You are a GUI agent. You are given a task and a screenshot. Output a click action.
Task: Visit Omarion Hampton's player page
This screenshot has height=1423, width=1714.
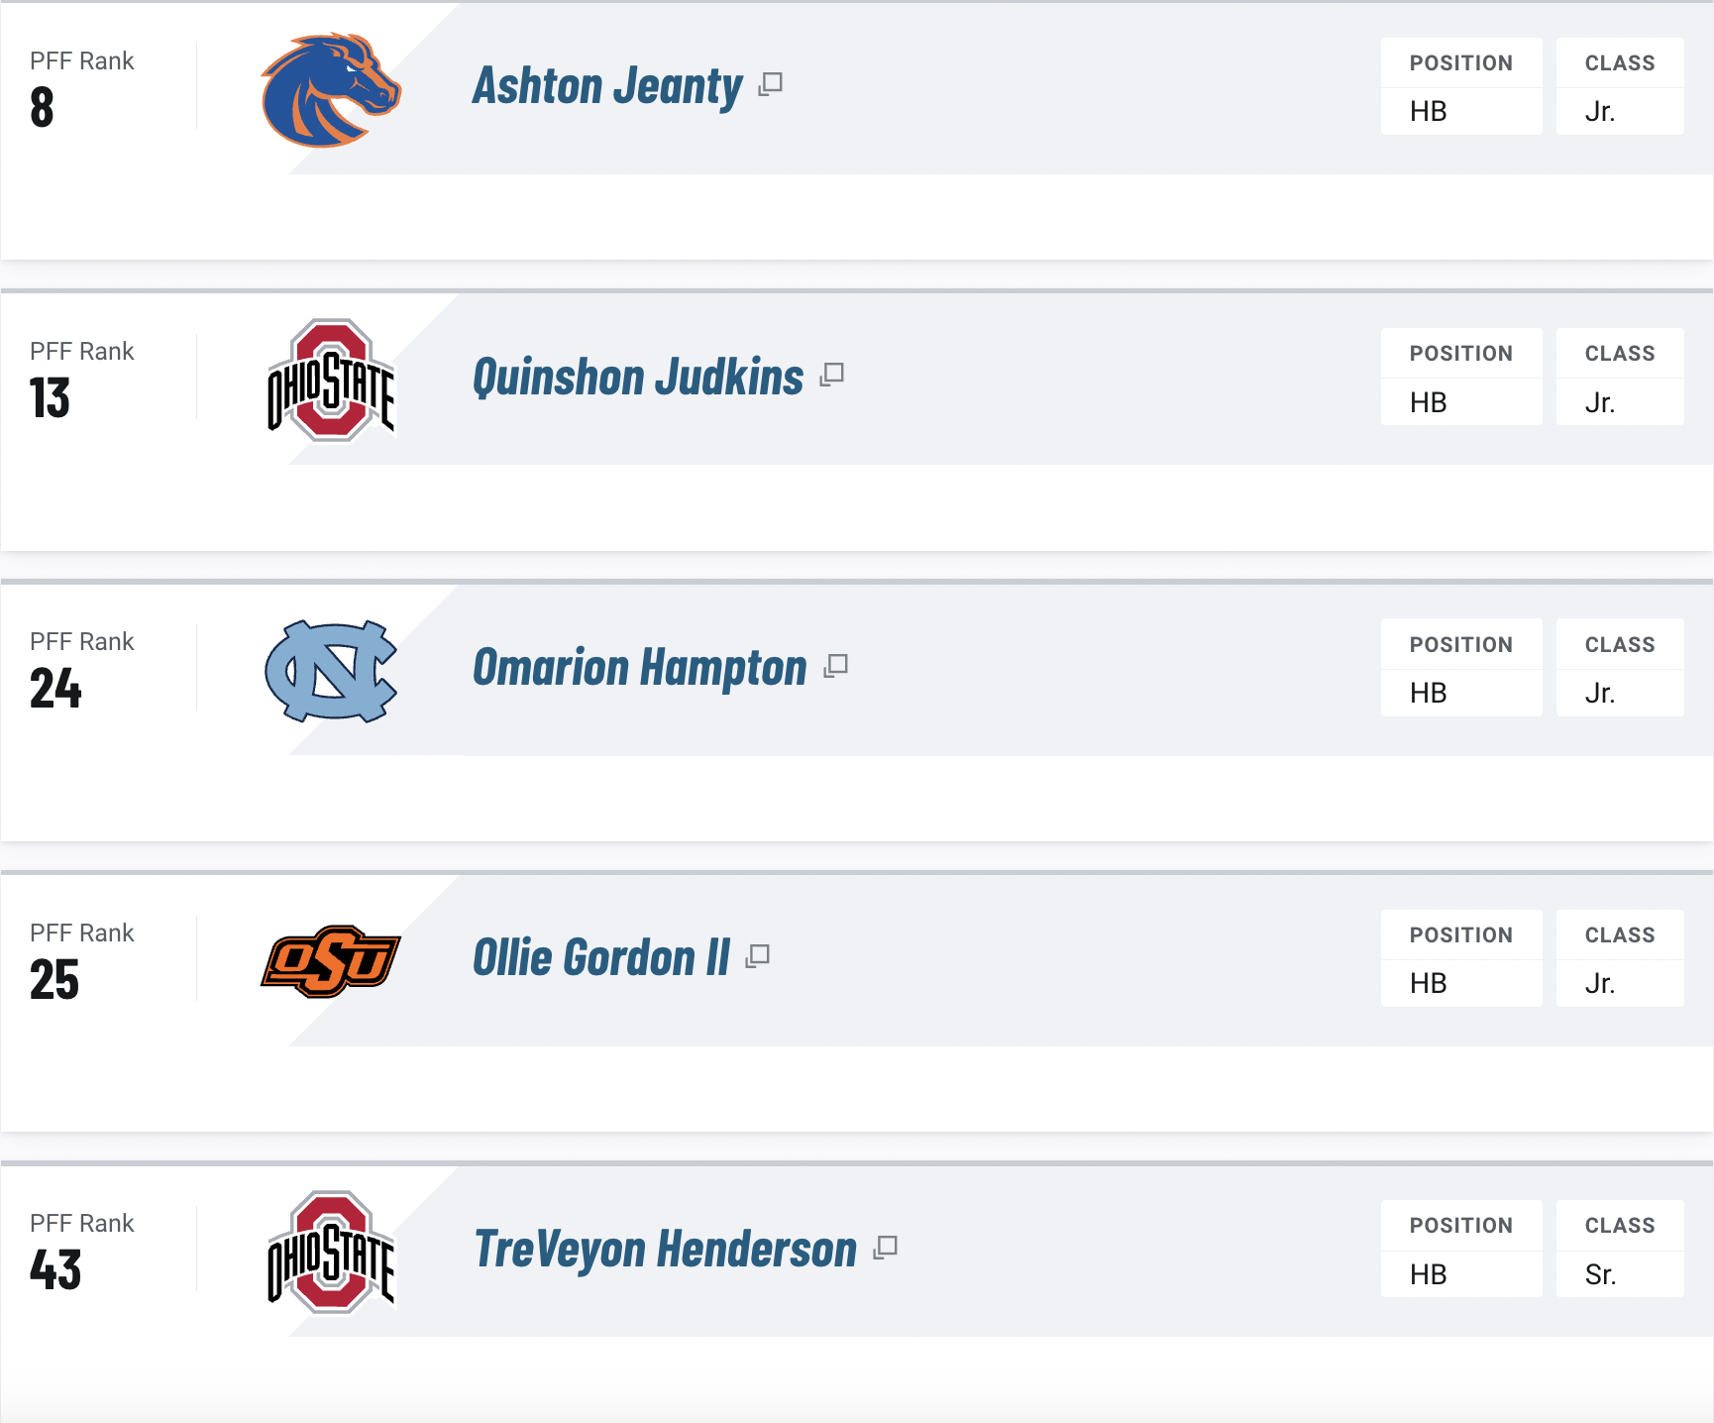[640, 668]
